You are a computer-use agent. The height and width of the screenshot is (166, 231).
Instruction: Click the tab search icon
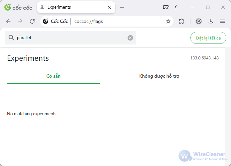166,7
